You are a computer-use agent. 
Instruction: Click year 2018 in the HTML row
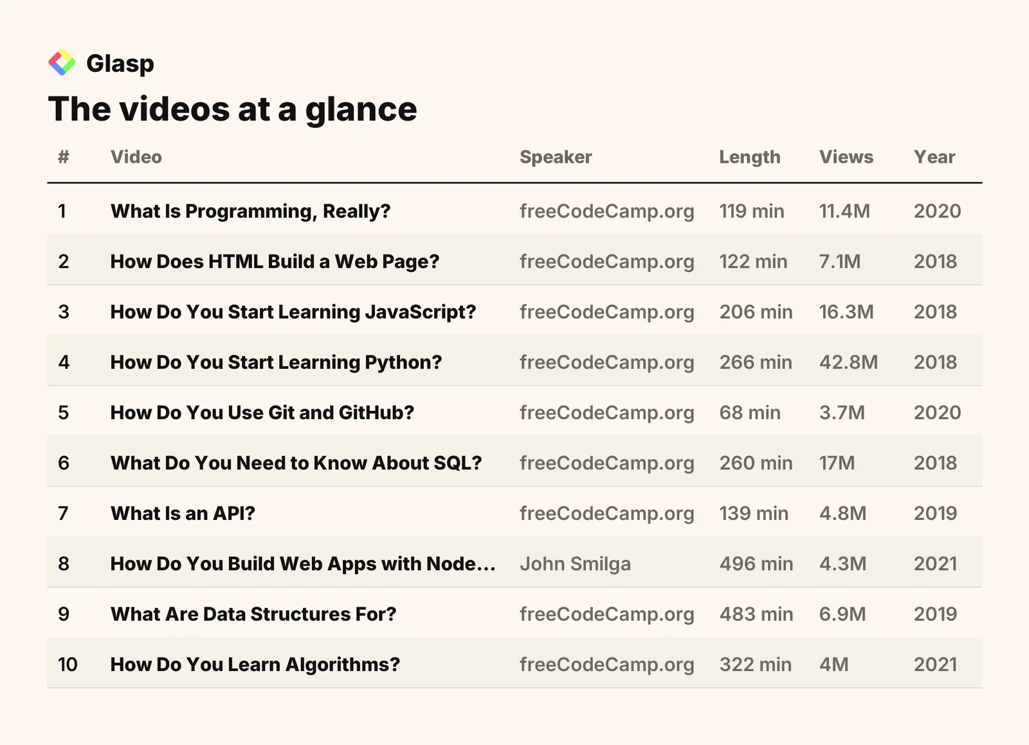coord(936,262)
